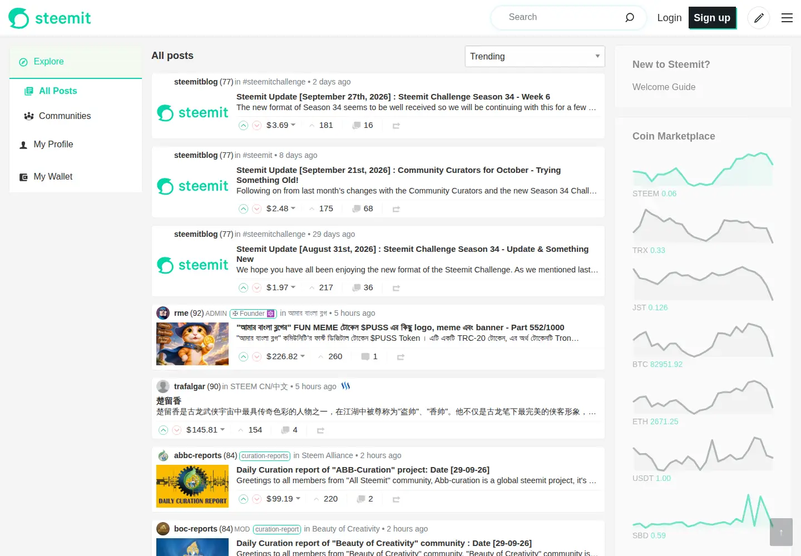Downvote the August 31st Steemit Update post

(256, 288)
